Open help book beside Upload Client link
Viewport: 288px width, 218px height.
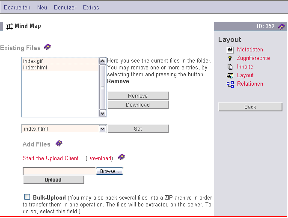point(122,157)
